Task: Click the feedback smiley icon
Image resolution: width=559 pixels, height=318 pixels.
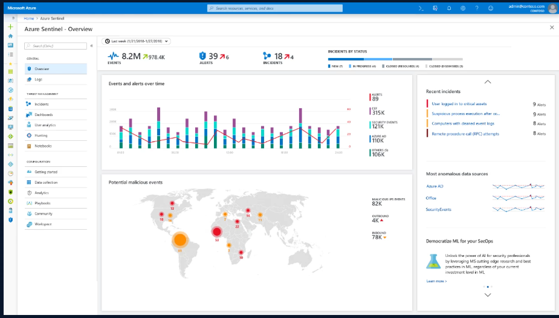Action: pyautogui.click(x=491, y=8)
